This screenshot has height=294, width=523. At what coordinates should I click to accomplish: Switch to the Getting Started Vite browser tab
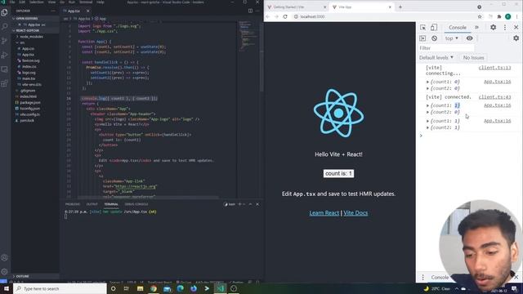(289, 7)
